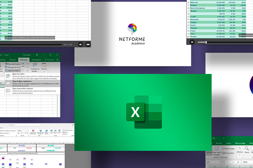Image resolution: width=253 pixels, height=168 pixels.
Task: Click Fusionner et centrer button
Action: 5,133
